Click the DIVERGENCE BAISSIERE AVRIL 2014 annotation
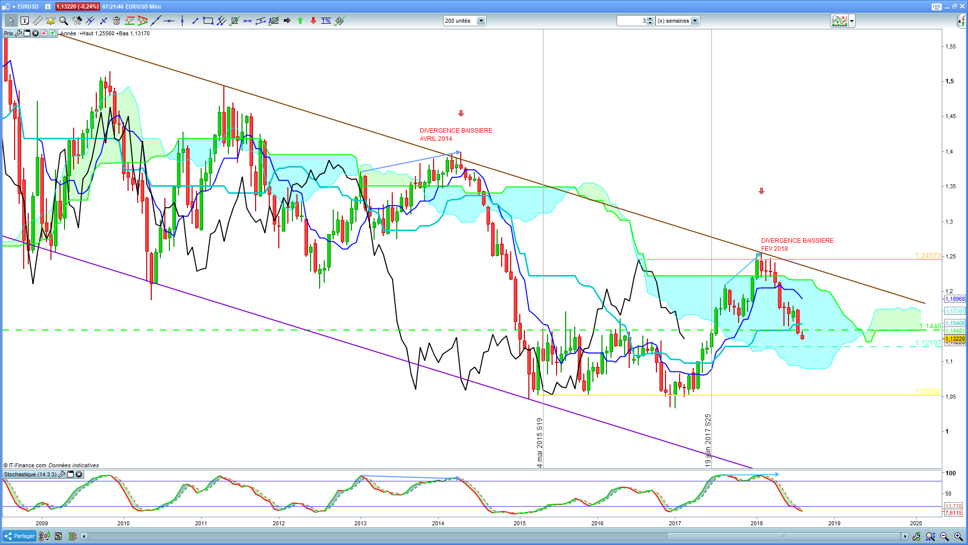The width and height of the screenshot is (968, 545). click(456, 135)
